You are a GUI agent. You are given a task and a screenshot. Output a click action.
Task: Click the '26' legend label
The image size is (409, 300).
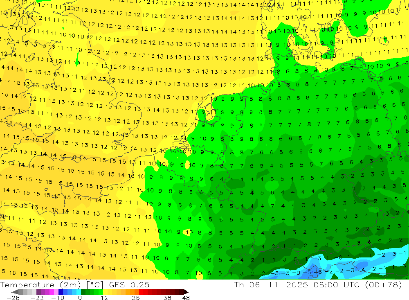(136, 298)
